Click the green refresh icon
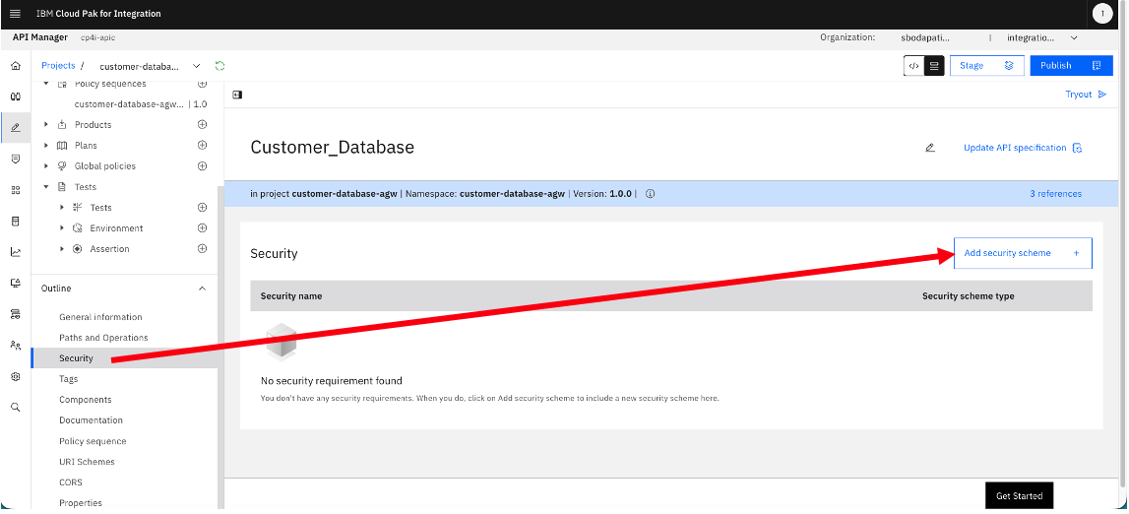This screenshot has width=1129, height=514. [x=220, y=66]
